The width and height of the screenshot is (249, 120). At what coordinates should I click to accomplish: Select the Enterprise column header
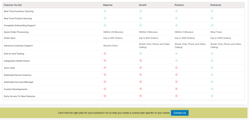pyautogui.click(x=216, y=5)
